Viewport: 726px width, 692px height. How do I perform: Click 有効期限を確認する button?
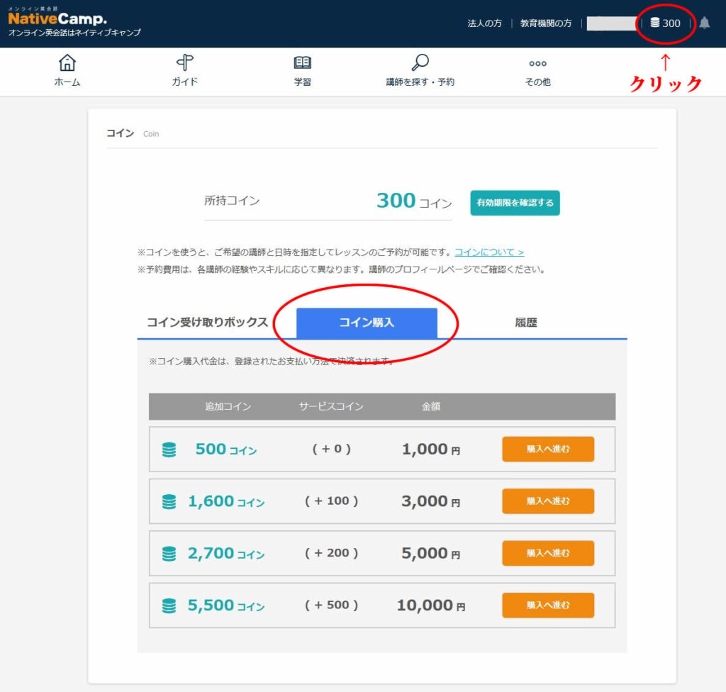[x=515, y=203]
